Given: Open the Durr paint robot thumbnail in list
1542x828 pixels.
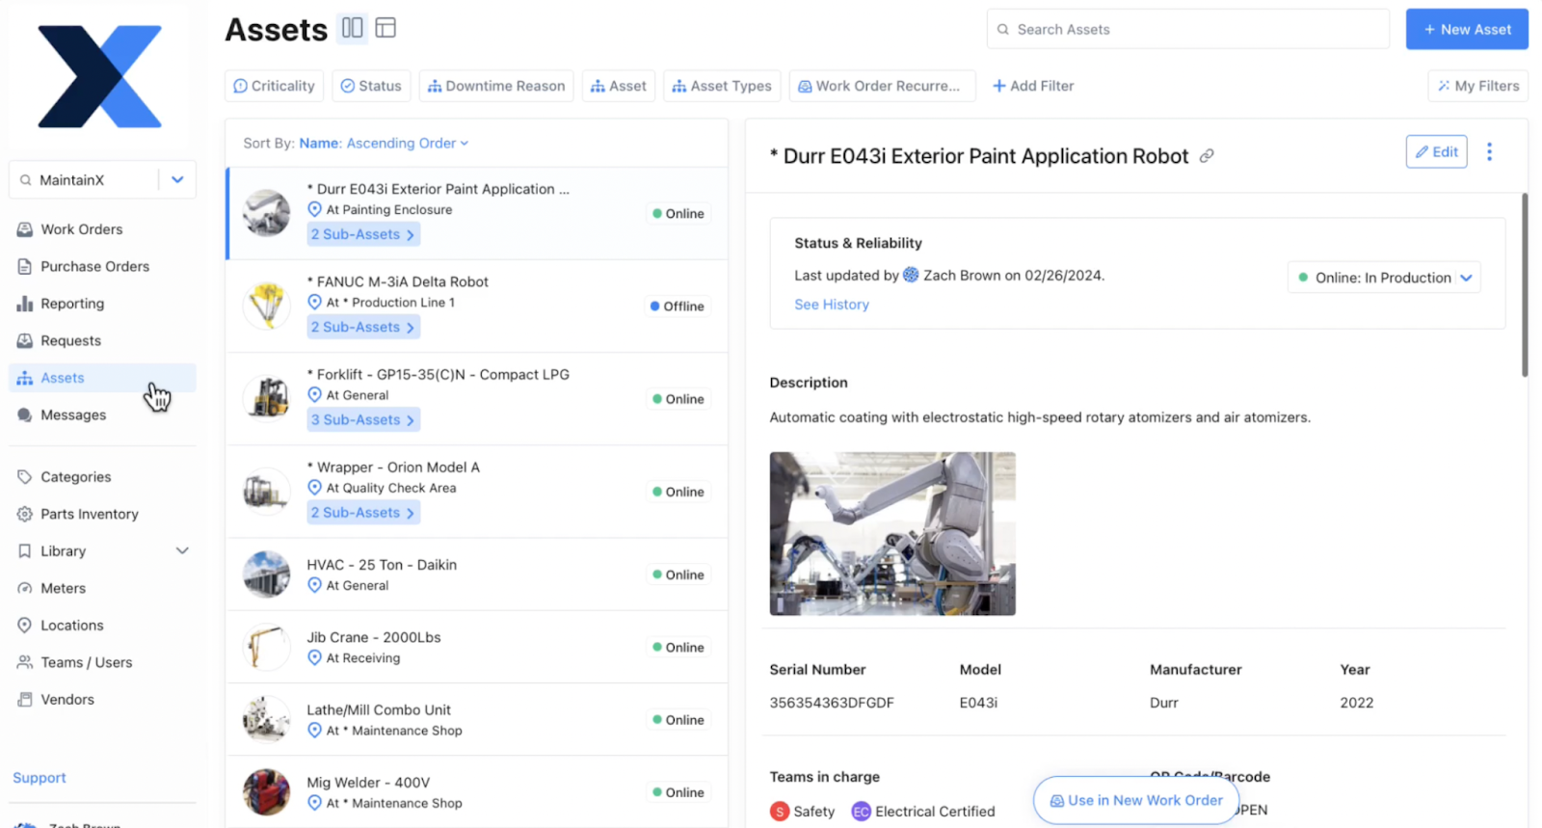Looking at the screenshot, I should pyautogui.click(x=267, y=213).
